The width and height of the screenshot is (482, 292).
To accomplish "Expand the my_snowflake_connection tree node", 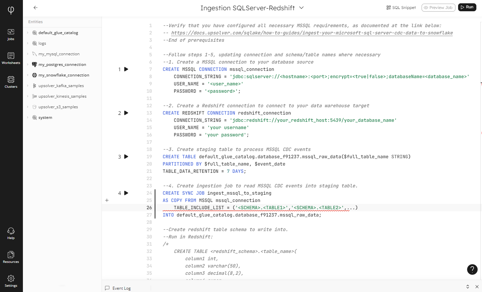I will [x=28, y=75].
